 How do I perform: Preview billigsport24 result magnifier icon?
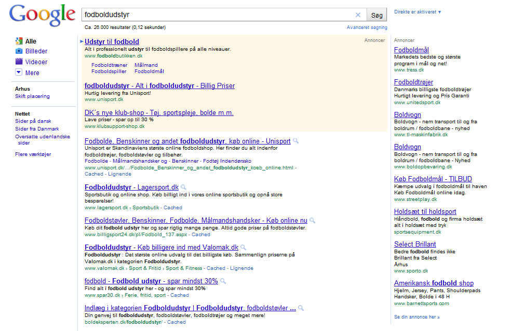tap(312, 220)
